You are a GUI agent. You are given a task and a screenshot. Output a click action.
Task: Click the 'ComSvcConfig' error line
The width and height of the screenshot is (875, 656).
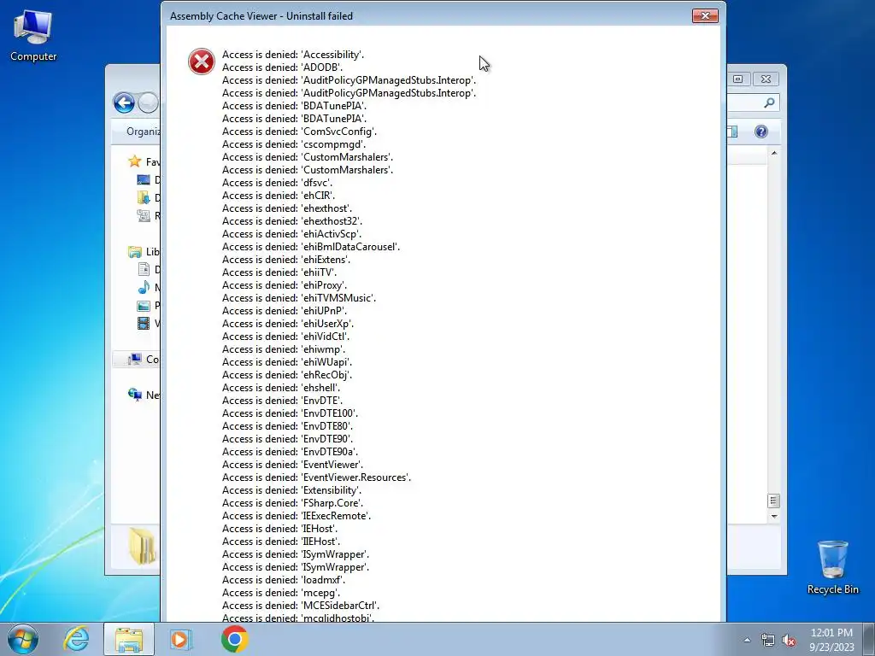300,131
